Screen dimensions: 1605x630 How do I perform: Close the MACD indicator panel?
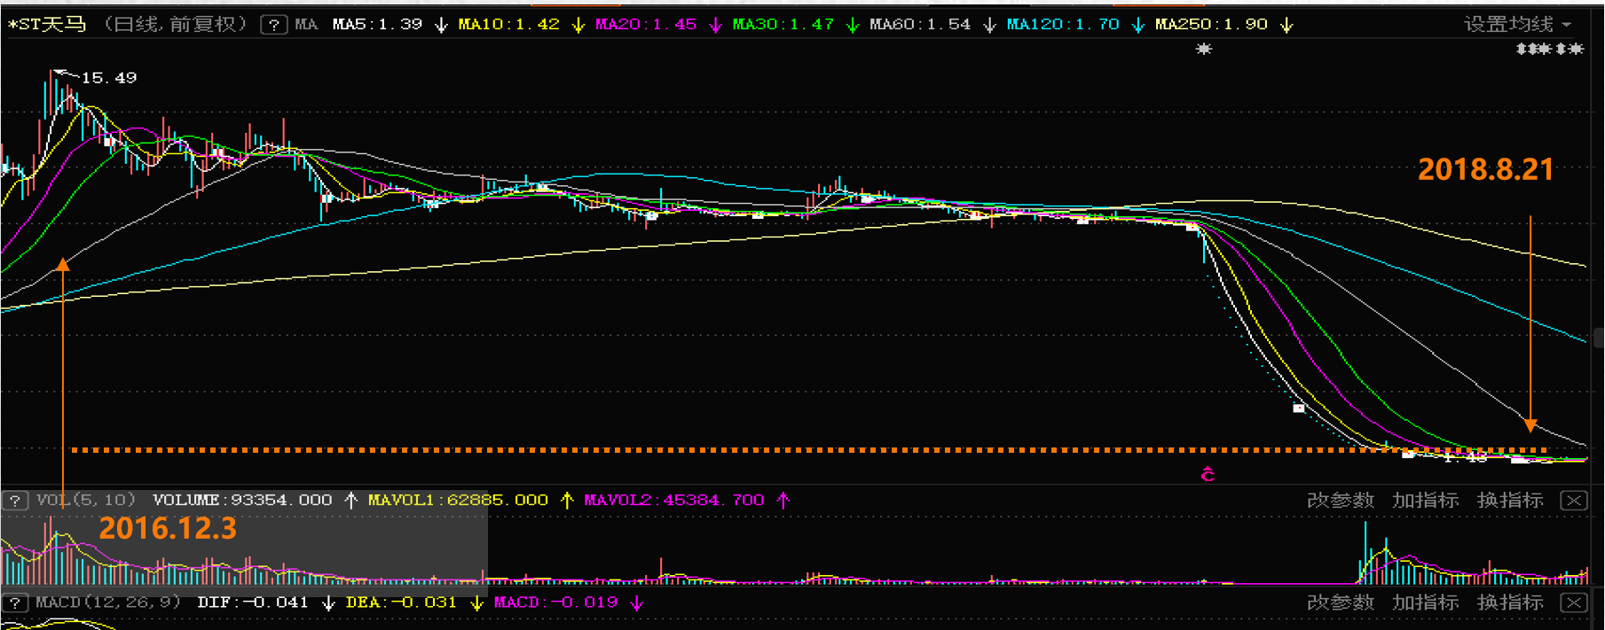click(1574, 603)
